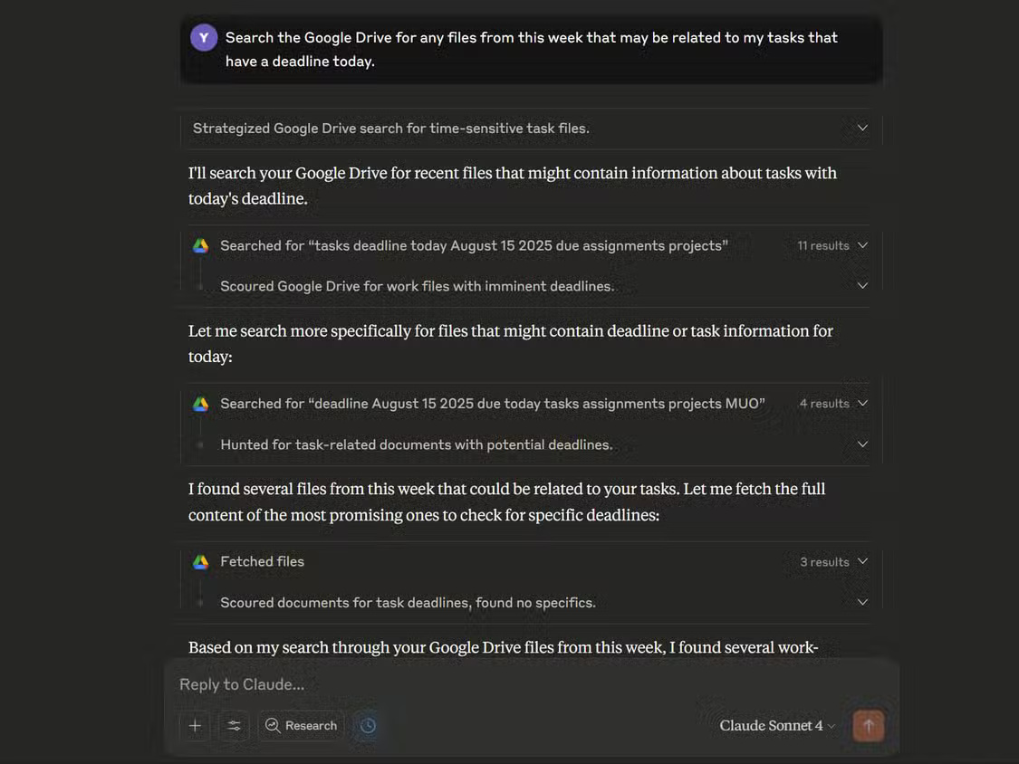Screen dimensions: 1019x764
Task: Click the Y user avatar on the prompt
Action: 203,37
